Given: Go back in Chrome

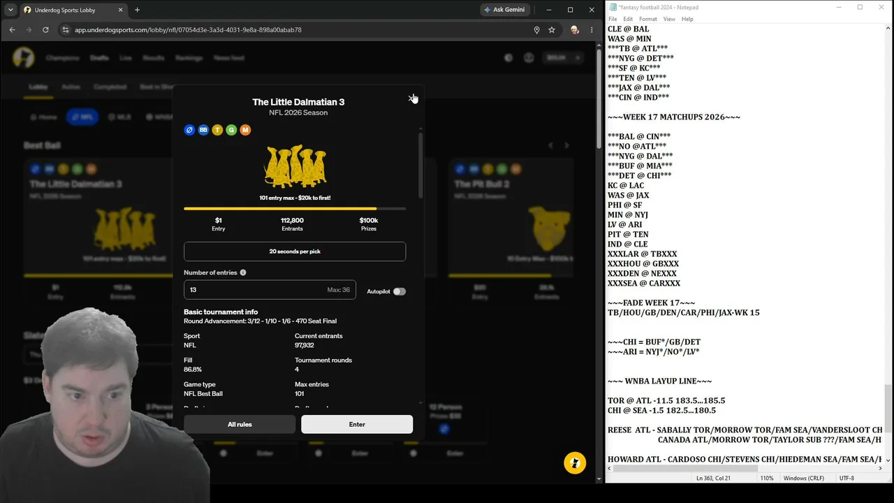Looking at the screenshot, I should click(12, 30).
